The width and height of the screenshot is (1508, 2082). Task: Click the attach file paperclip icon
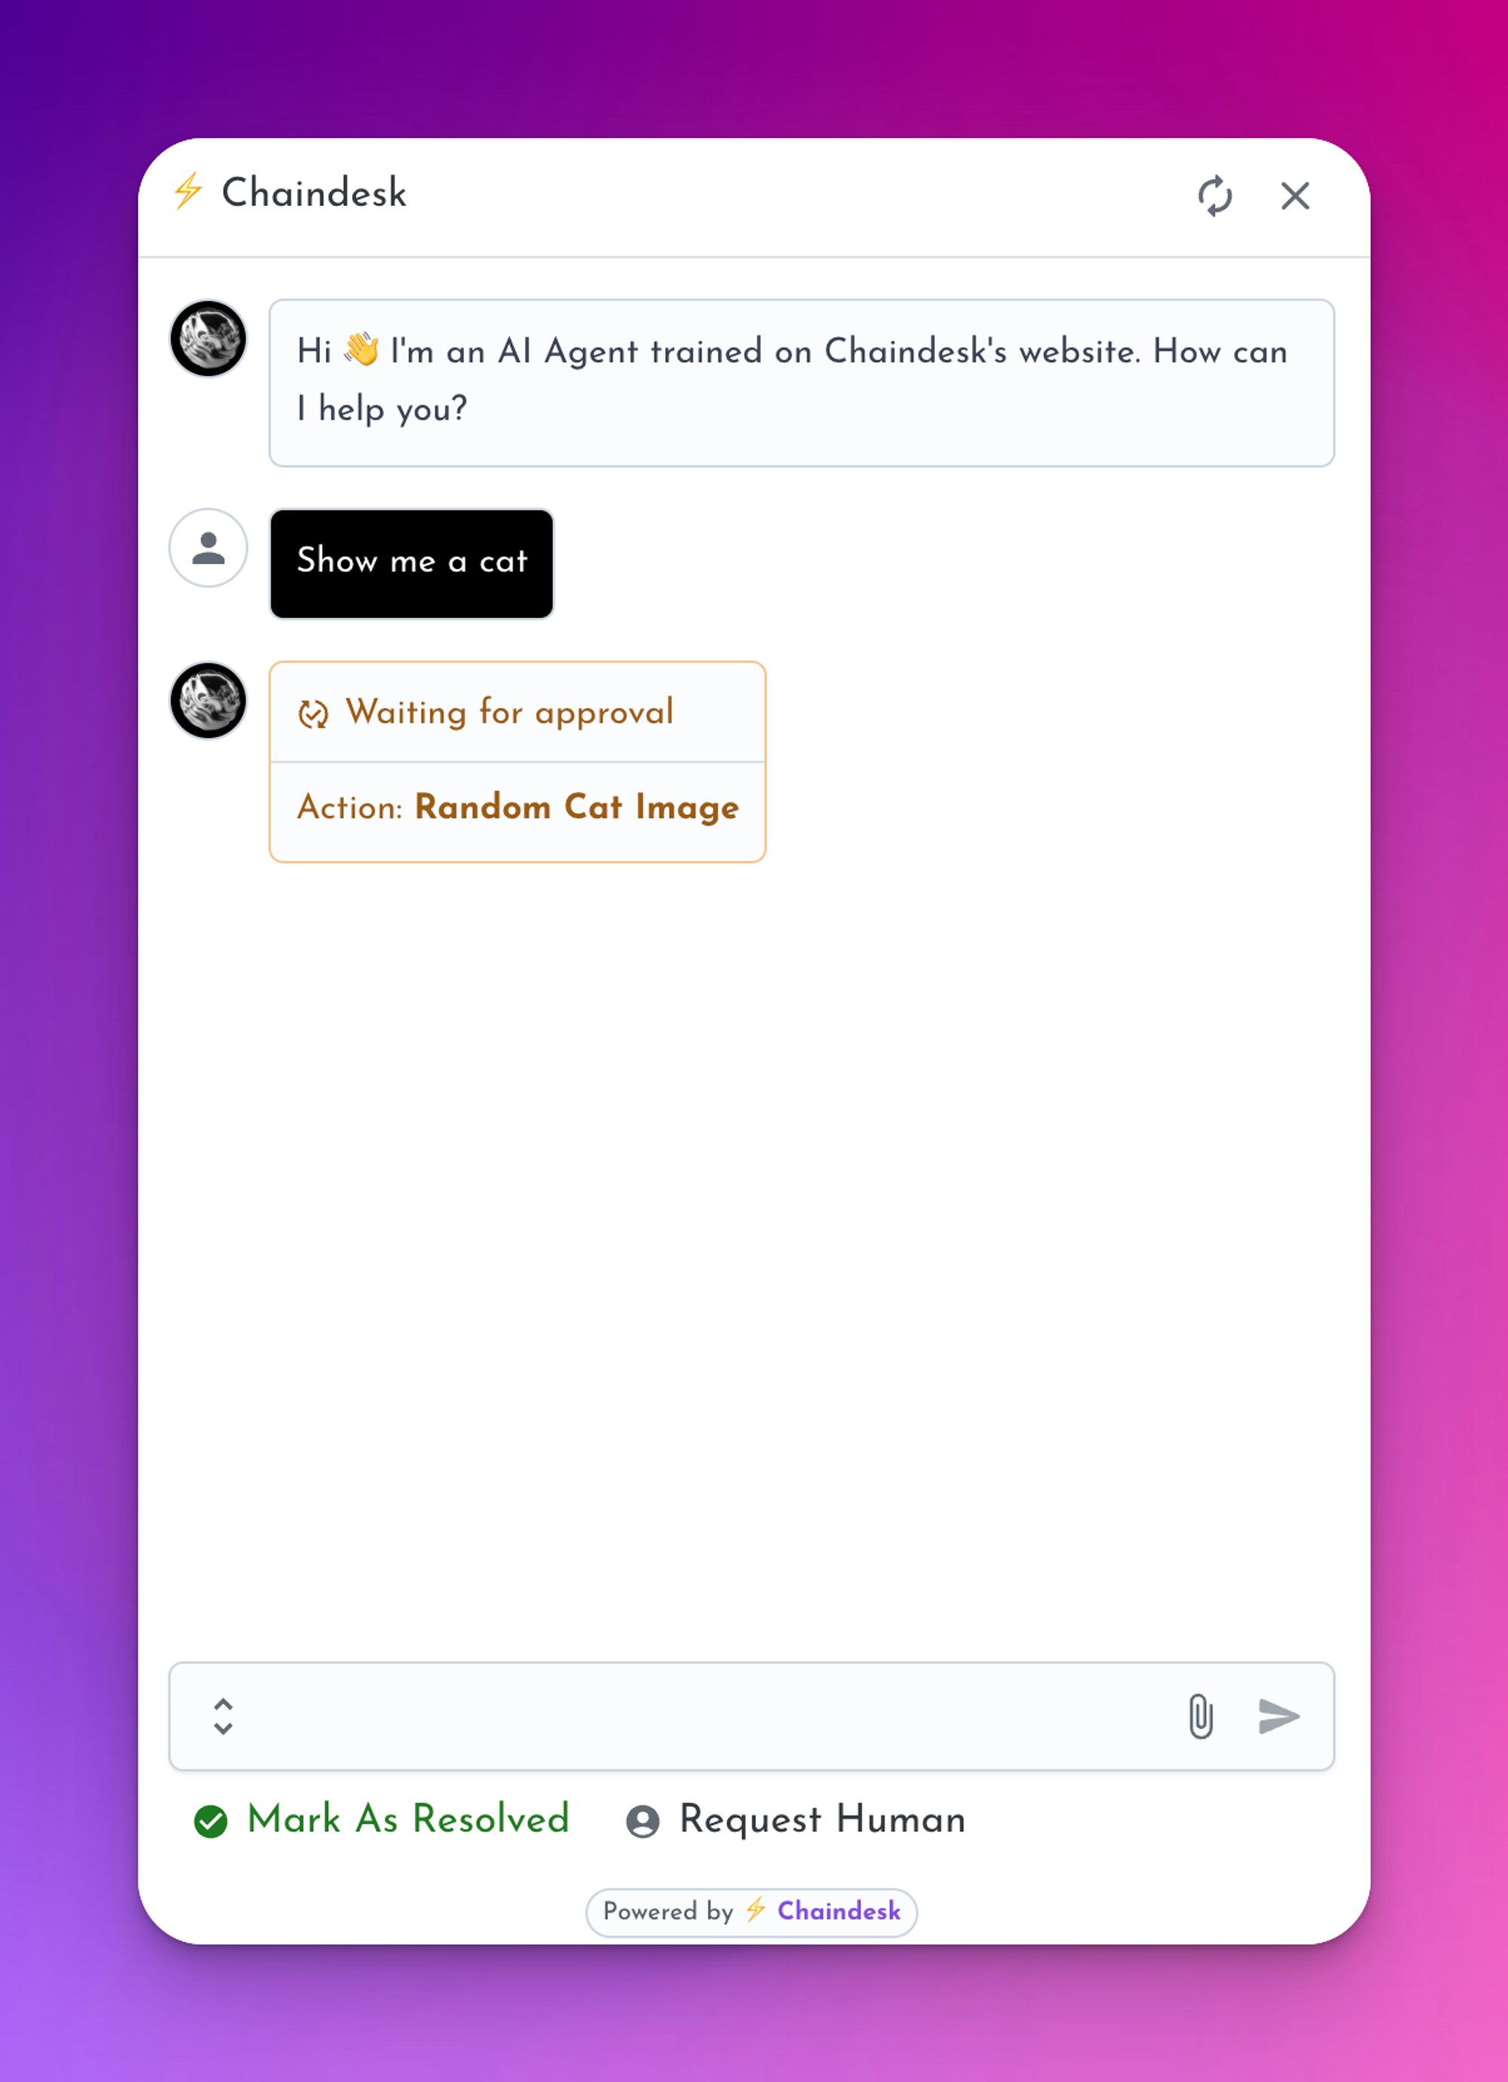point(1201,1717)
